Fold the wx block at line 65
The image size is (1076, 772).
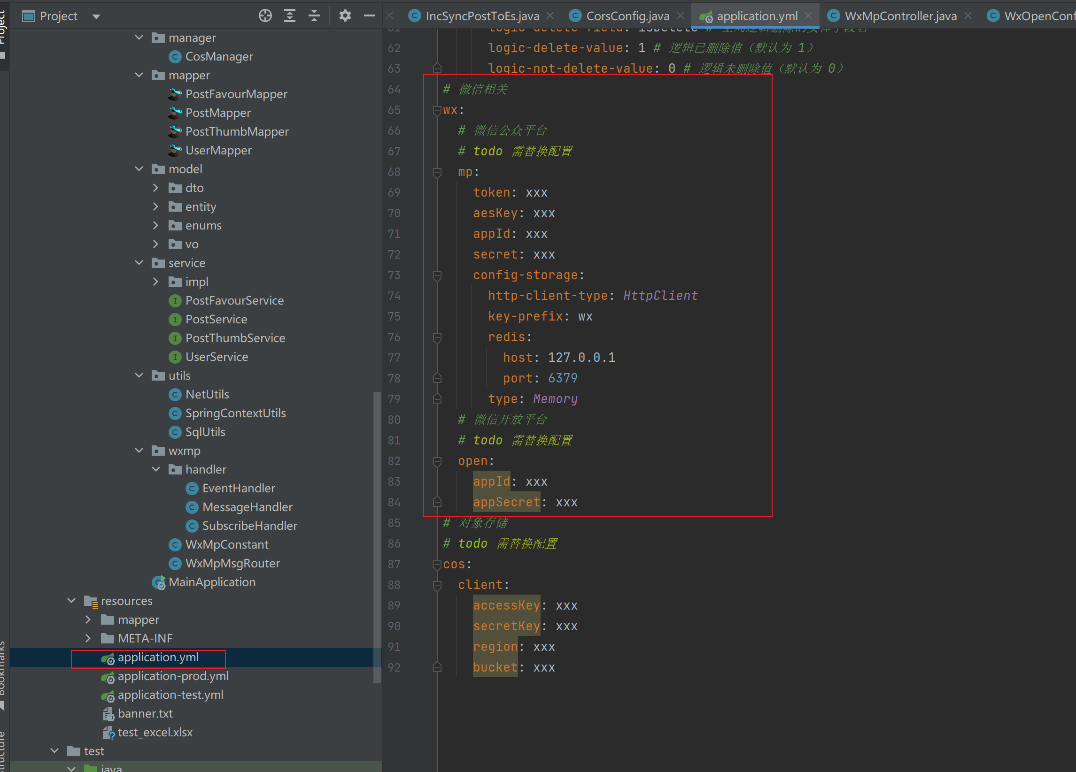tap(437, 110)
